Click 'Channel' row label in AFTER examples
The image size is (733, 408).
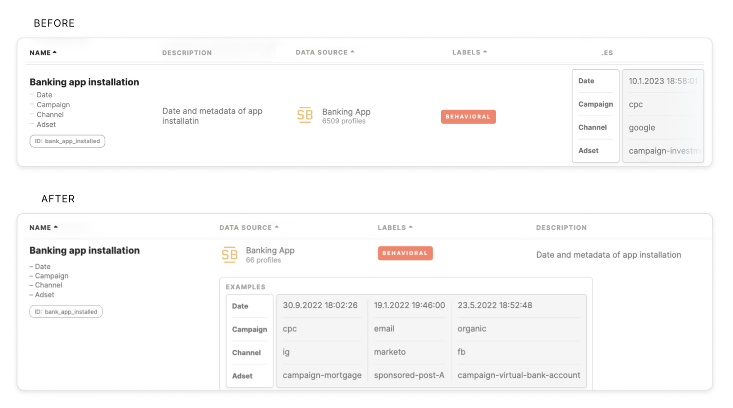pyautogui.click(x=246, y=353)
